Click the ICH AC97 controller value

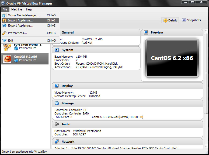tap(79, 134)
